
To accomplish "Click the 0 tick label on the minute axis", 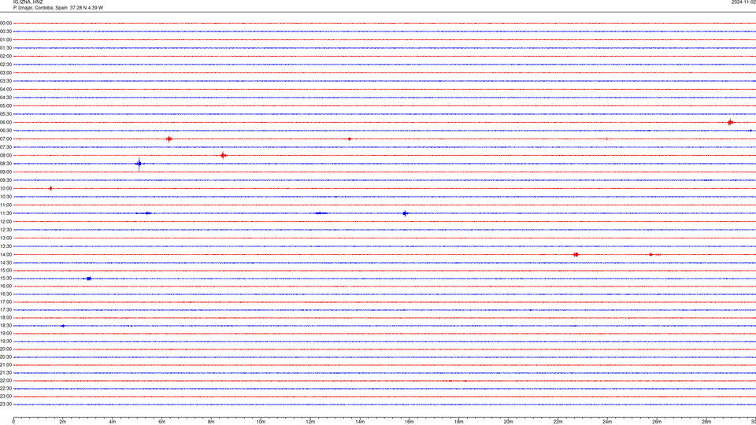I will (13, 422).
